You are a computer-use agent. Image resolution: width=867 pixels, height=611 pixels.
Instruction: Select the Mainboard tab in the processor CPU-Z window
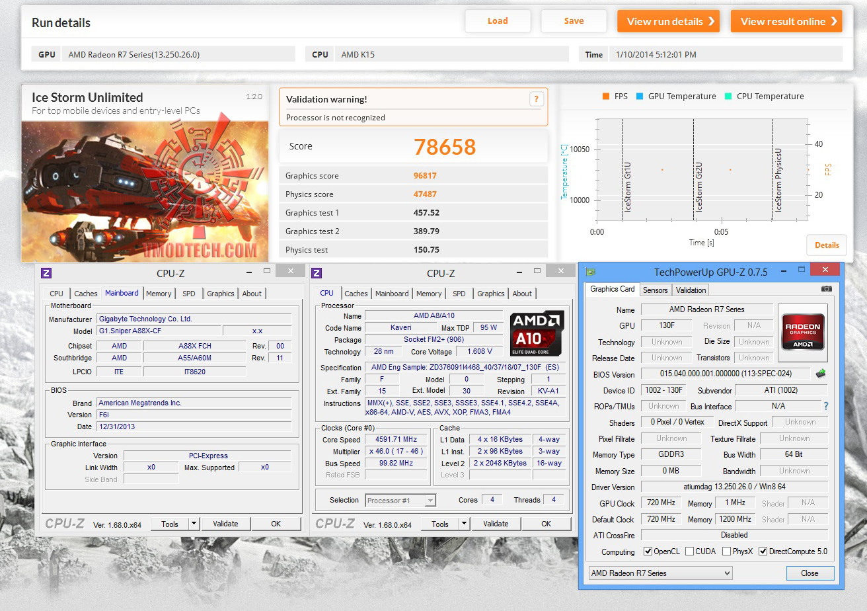(392, 294)
